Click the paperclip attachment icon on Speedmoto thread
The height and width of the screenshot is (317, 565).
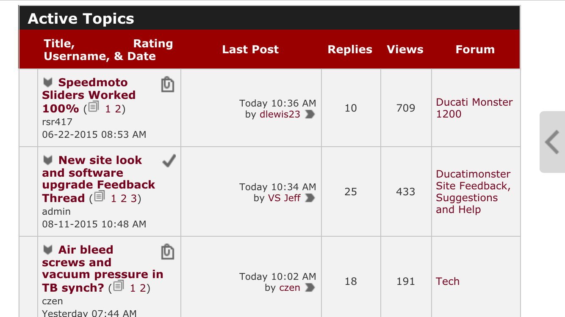168,85
